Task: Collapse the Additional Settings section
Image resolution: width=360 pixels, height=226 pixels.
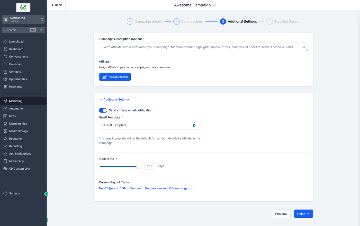Action: point(114,99)
